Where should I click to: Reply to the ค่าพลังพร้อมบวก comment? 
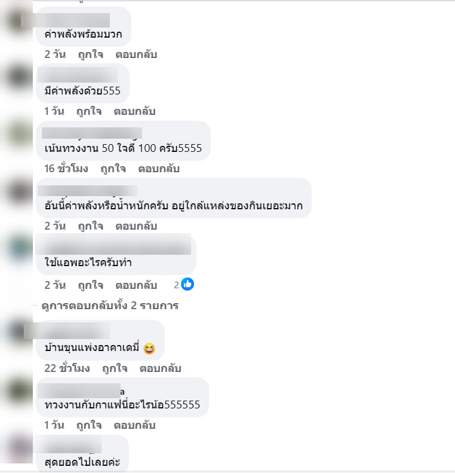[136, 54]
